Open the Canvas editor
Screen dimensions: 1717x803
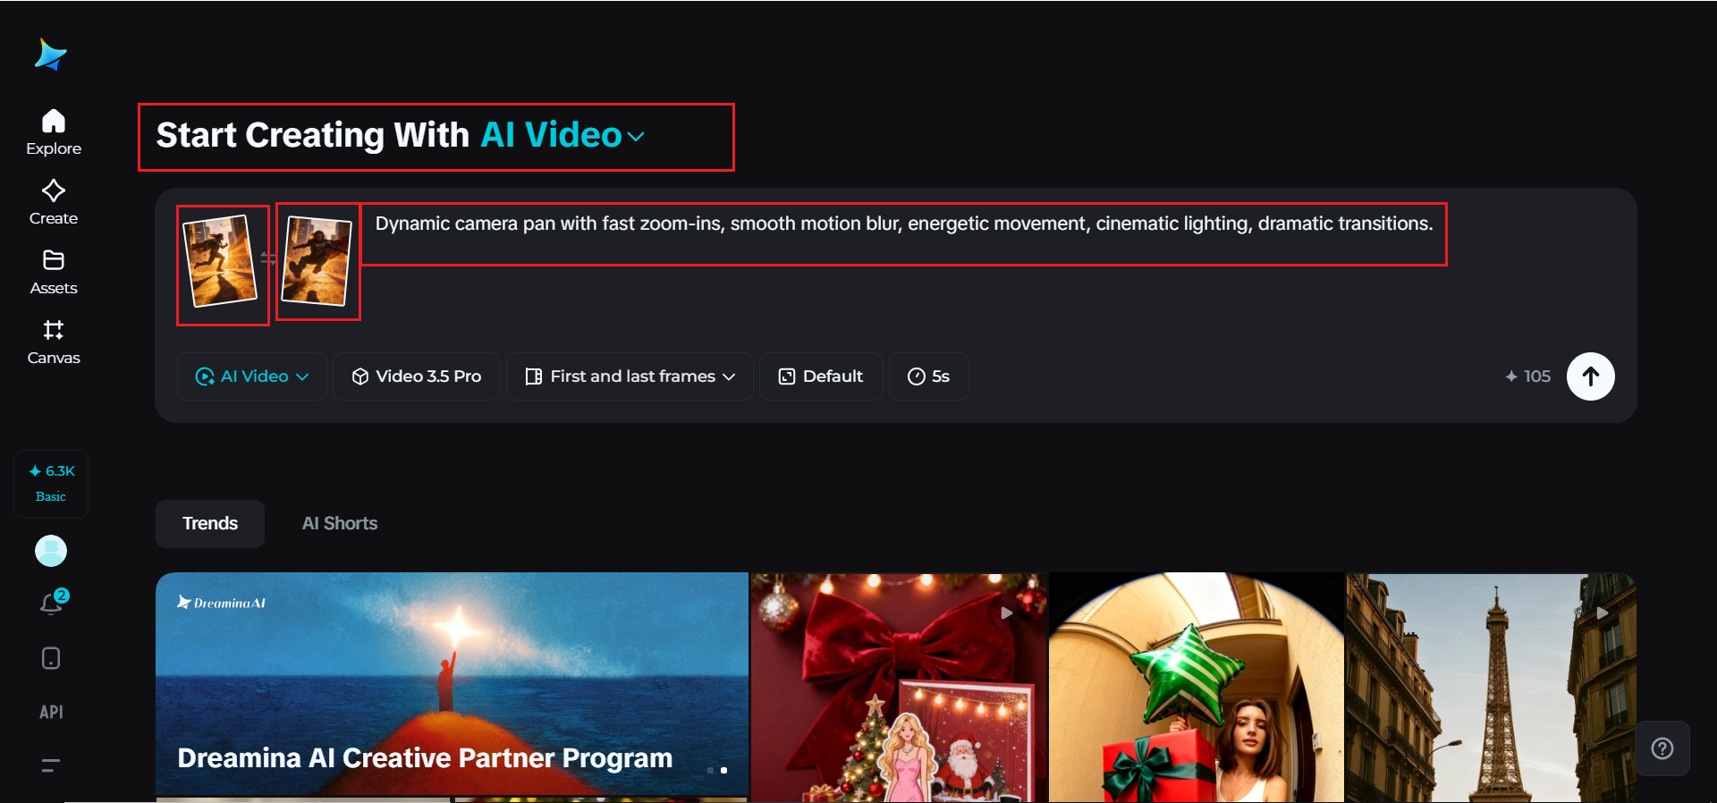(x=54, y=342)
